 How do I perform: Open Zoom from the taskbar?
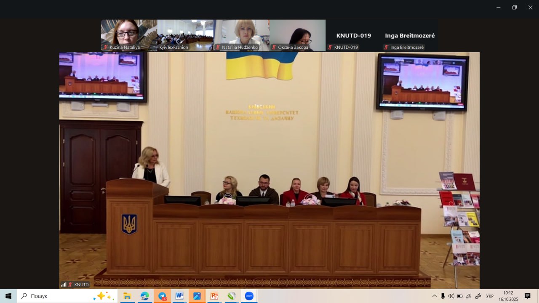(x=249, y=296)
